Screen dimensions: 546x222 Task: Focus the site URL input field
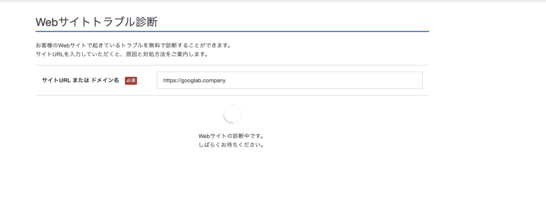[x=290, y=80]
